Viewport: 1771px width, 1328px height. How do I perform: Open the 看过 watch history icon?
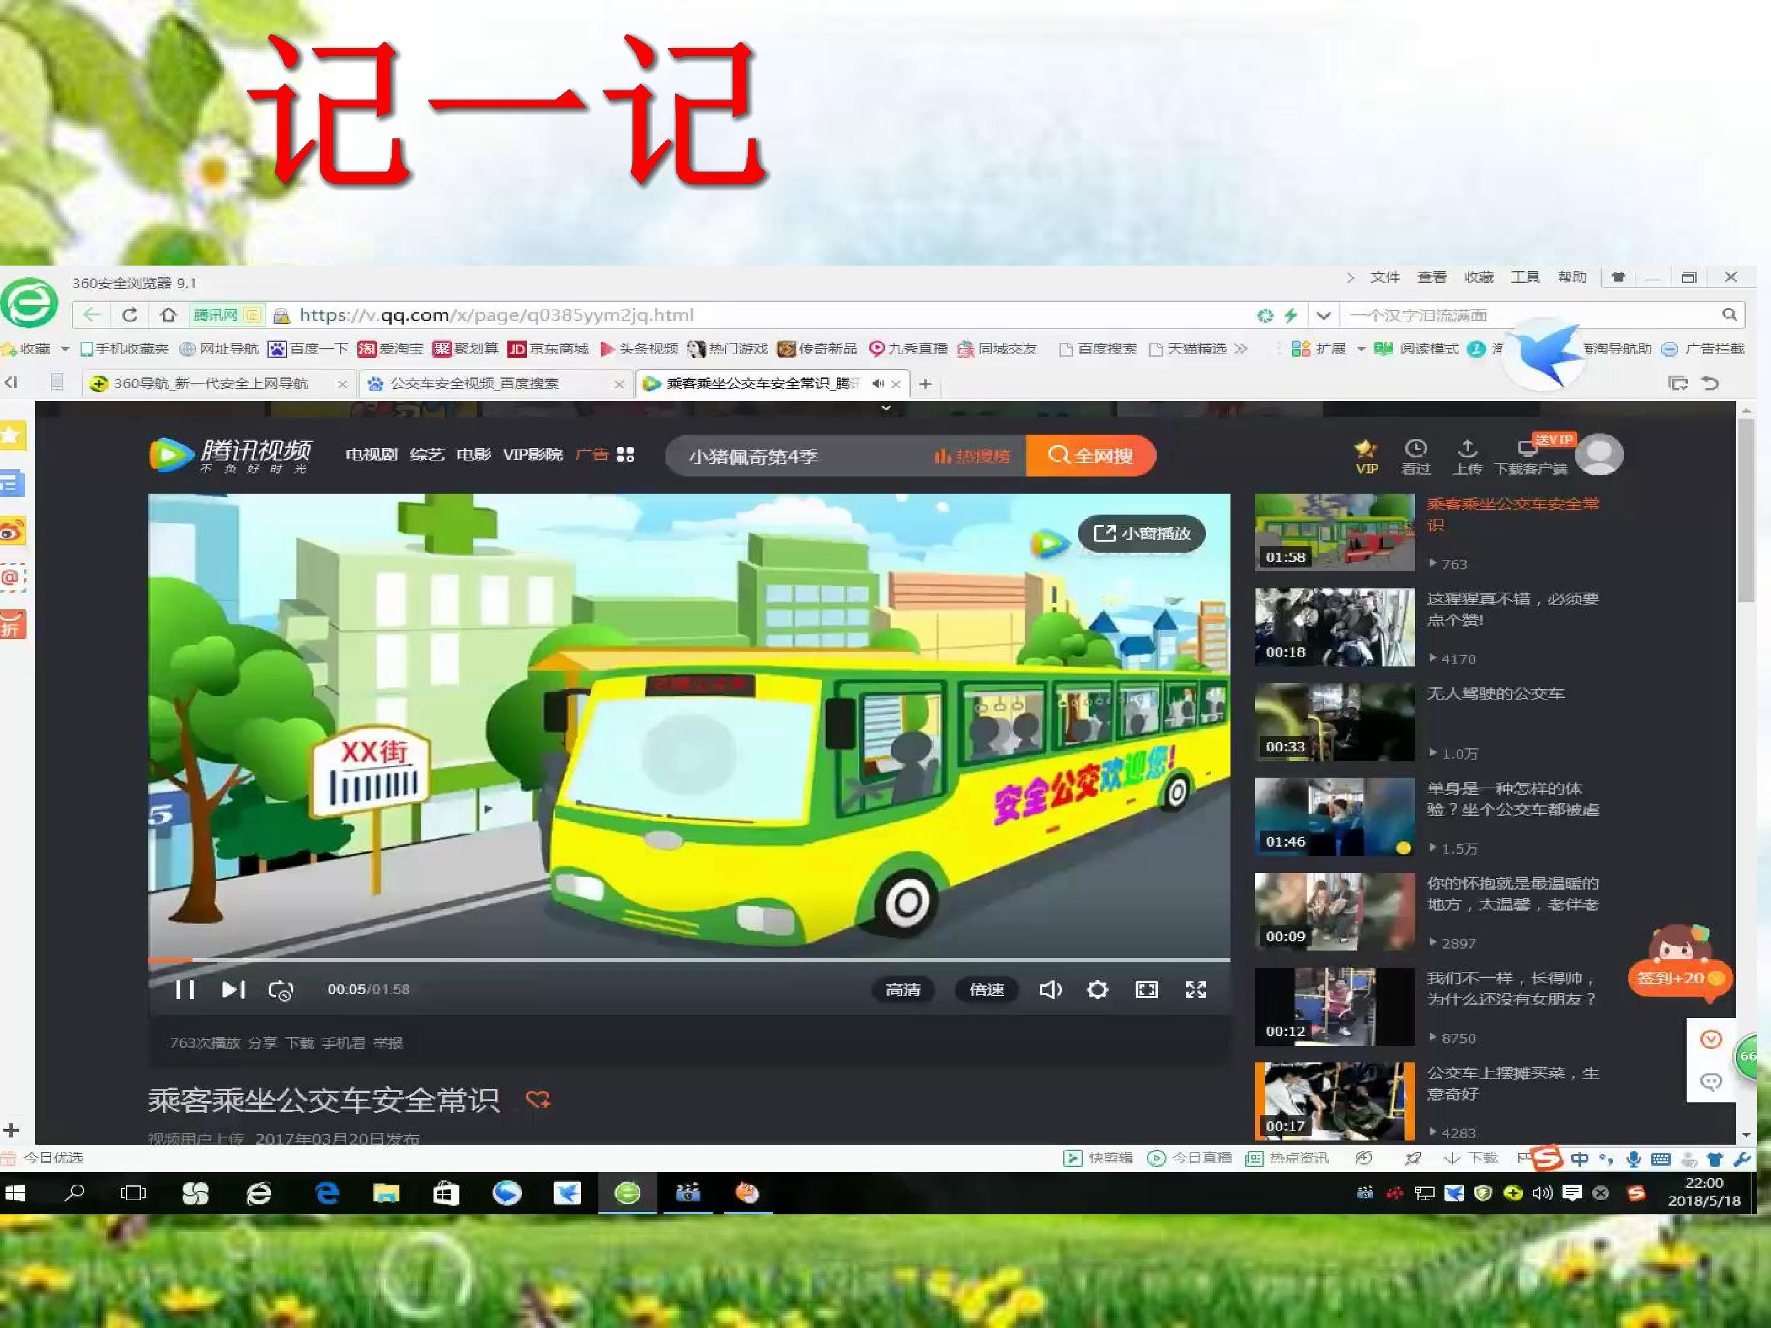[1416, 457]
